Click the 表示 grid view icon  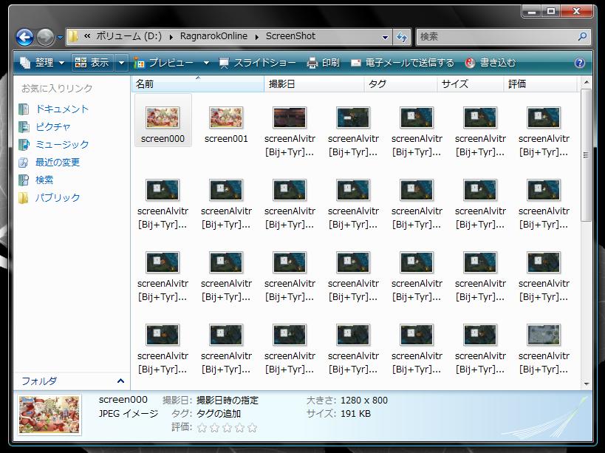(x=81, y=63)
